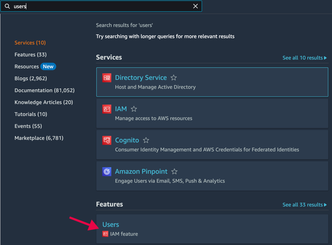Select Features (33) filter

click(30, 55)
